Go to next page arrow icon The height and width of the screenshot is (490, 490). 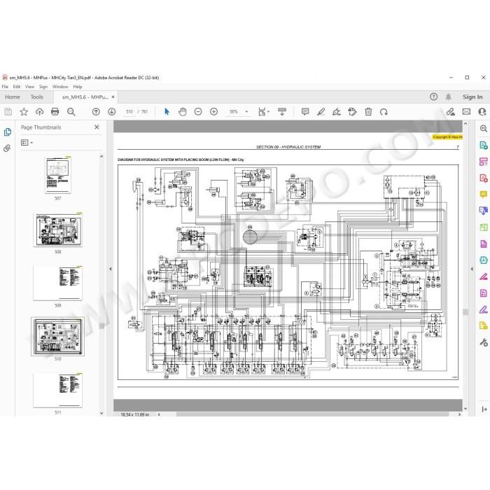[111, 112]
